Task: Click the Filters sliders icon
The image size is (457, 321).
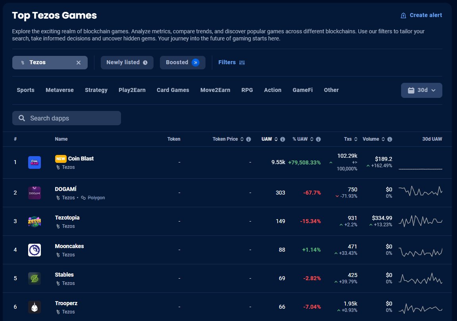Action: (242, 63)
